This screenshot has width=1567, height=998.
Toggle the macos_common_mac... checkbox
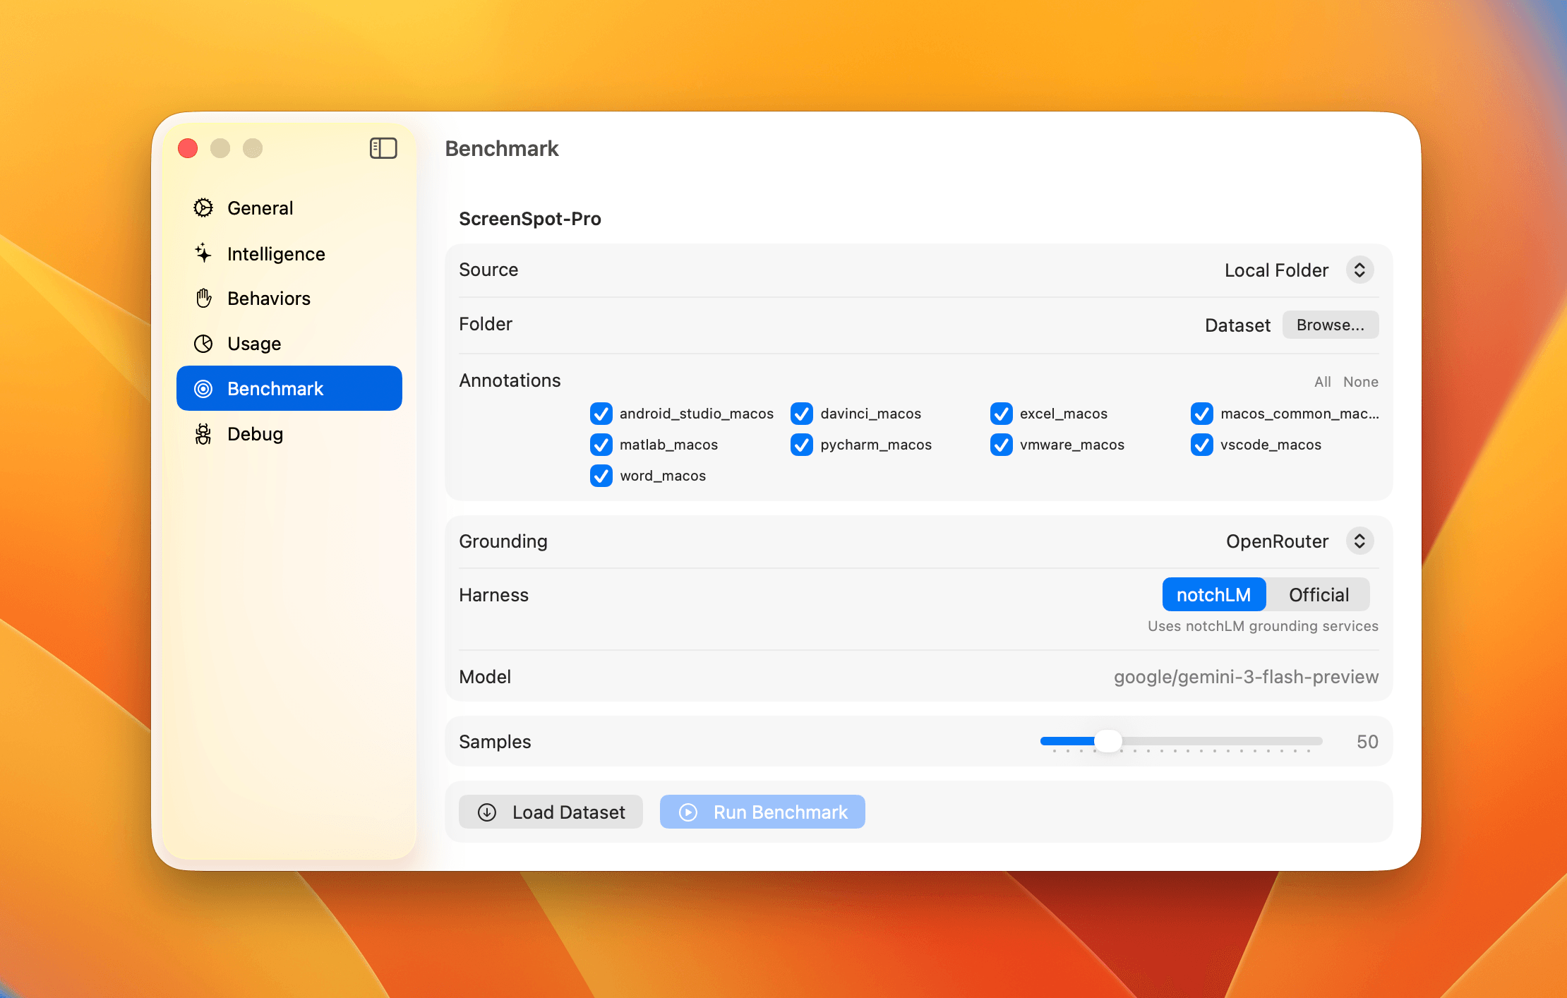pos(1202,414)
